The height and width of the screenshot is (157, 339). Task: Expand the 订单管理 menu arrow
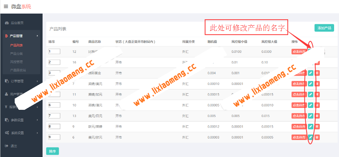37,81
